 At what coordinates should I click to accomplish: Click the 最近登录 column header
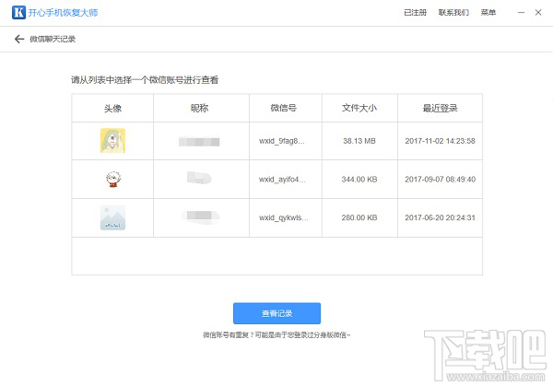tap(440, 108)
